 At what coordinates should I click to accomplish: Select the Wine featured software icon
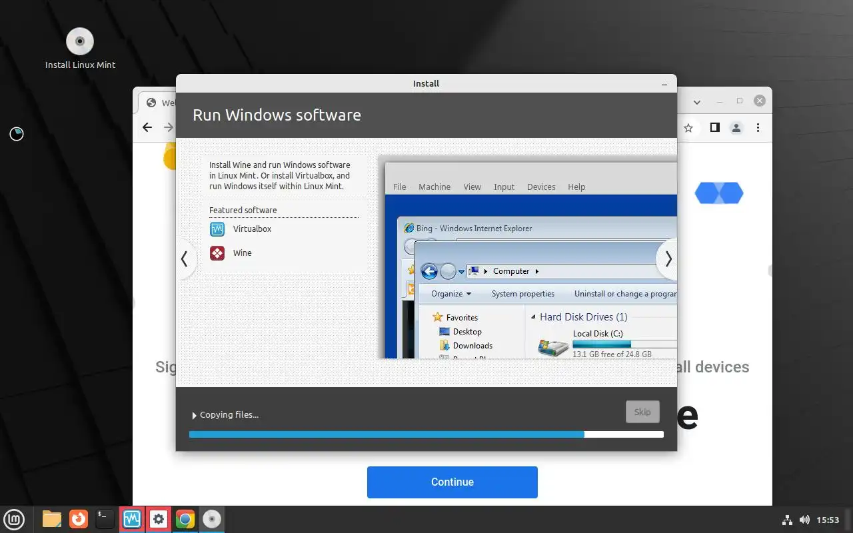tap(217, 253)
